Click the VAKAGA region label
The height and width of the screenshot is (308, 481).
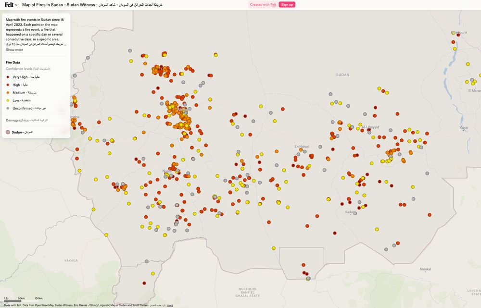pos(71,260)
